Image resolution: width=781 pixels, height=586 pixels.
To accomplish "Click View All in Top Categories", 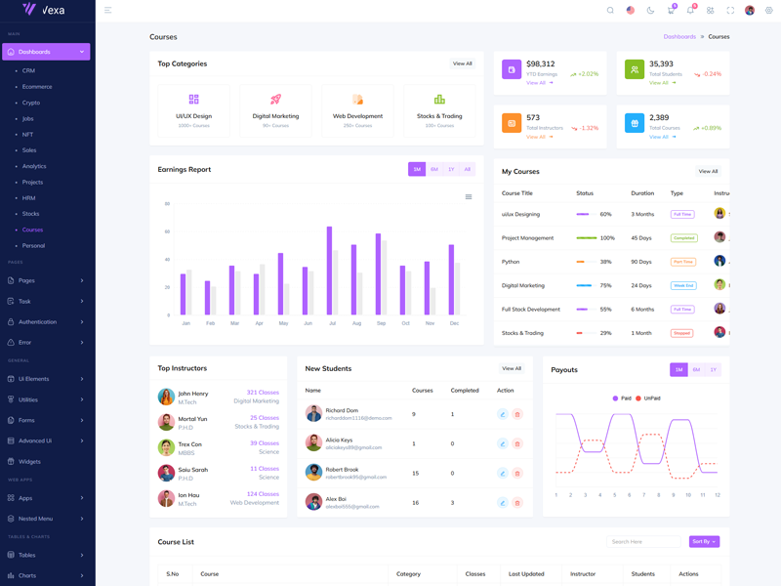I will (x=462, y=63).
